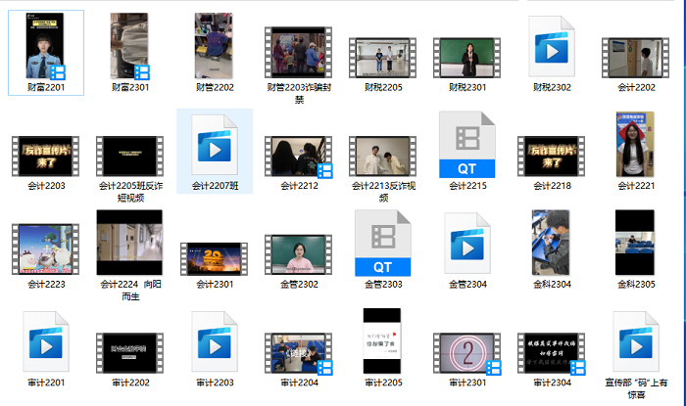Select the 会计2207班 file icon
This screenshot has width=686, height=406.
tap(214, 144)
